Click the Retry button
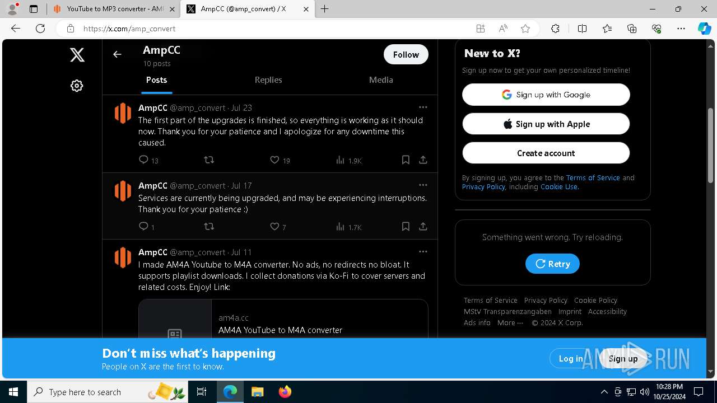Viewport: 717px width, 403px height. coord(552,264)
